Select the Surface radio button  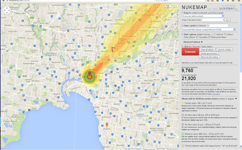click(225, 34)
